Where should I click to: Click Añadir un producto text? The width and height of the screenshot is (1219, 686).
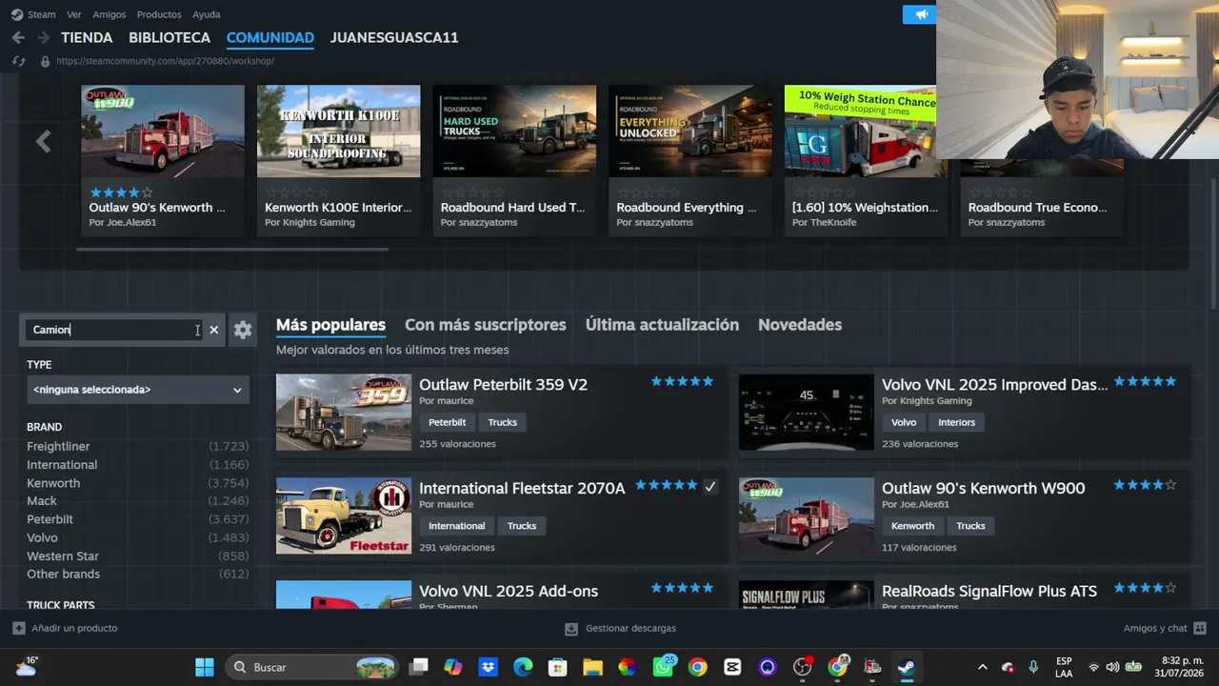coord(74,628)
